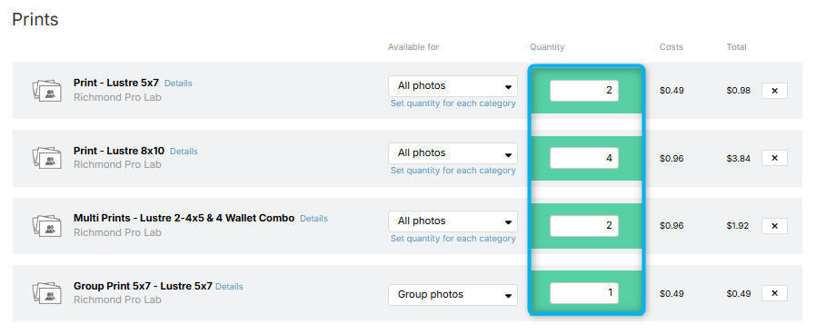View Details for Print - Lustre 8x10

coord(184,152)
